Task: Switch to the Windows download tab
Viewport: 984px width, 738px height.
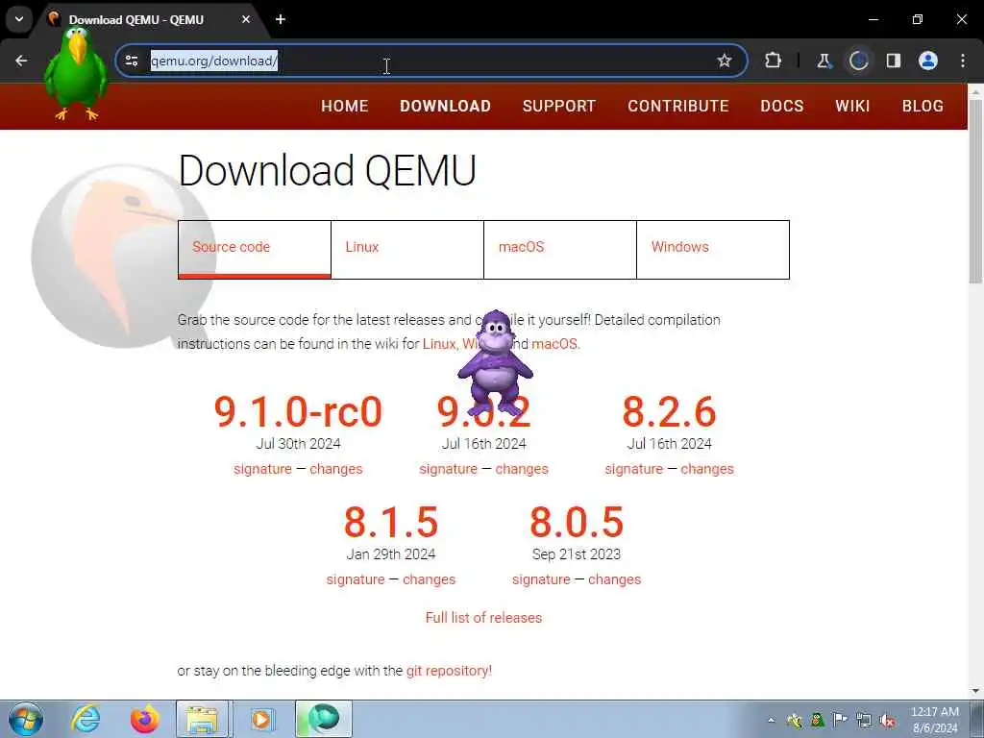Action: pyautogui.click(x=713, y=249)
